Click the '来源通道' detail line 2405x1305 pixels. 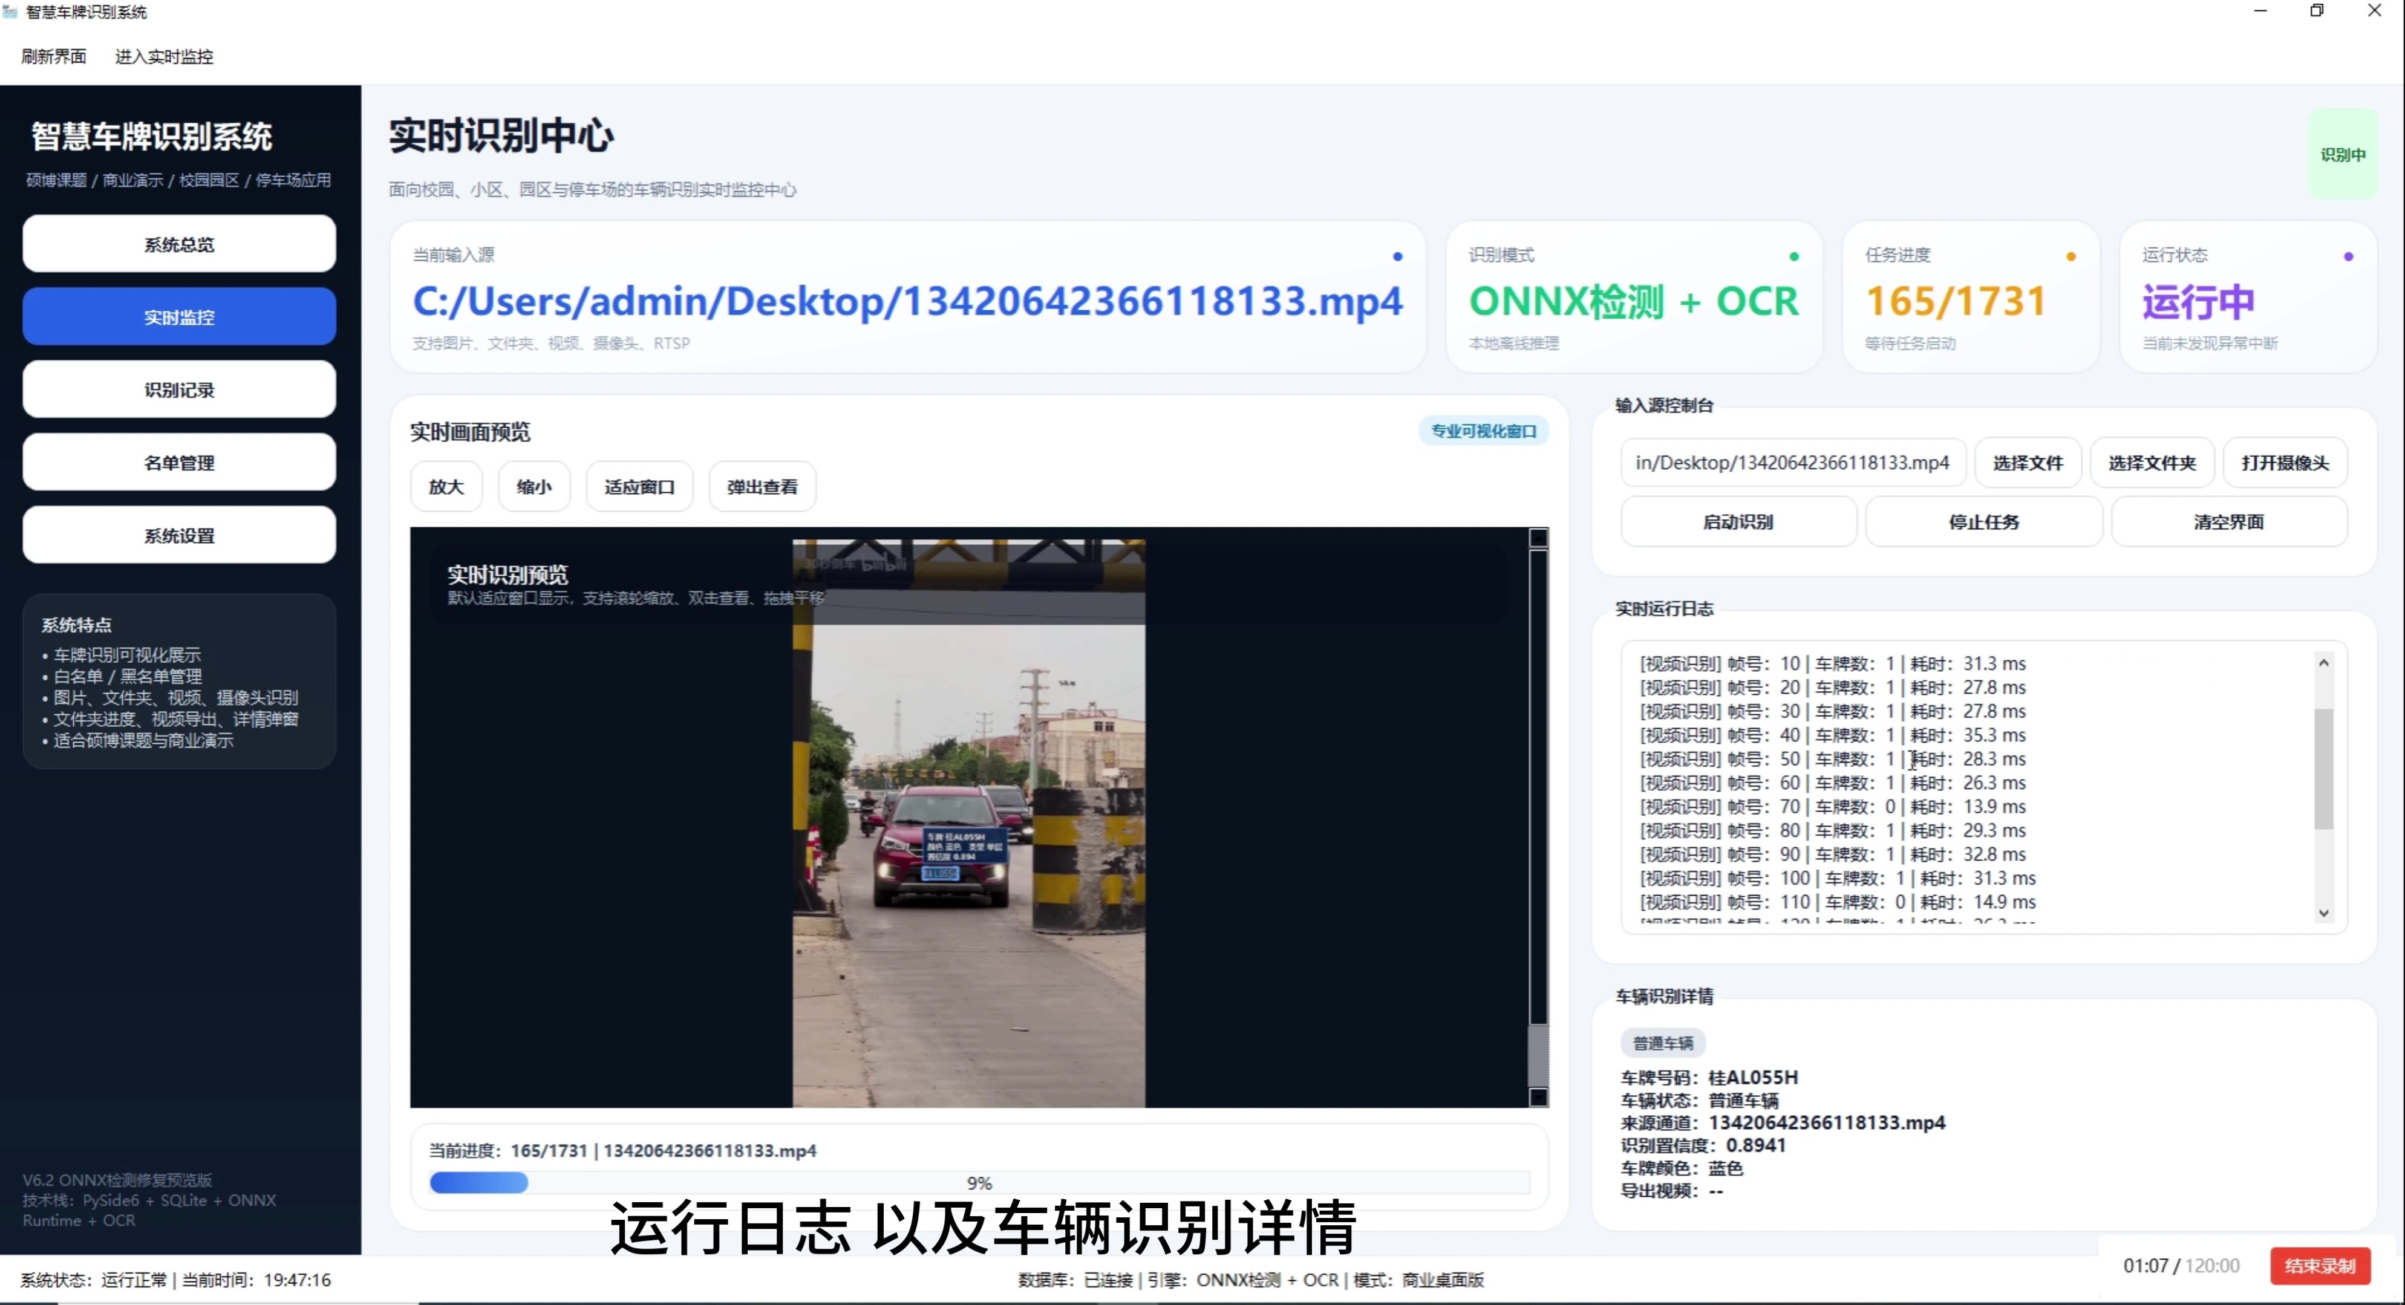click(x=1783, y=1123)
